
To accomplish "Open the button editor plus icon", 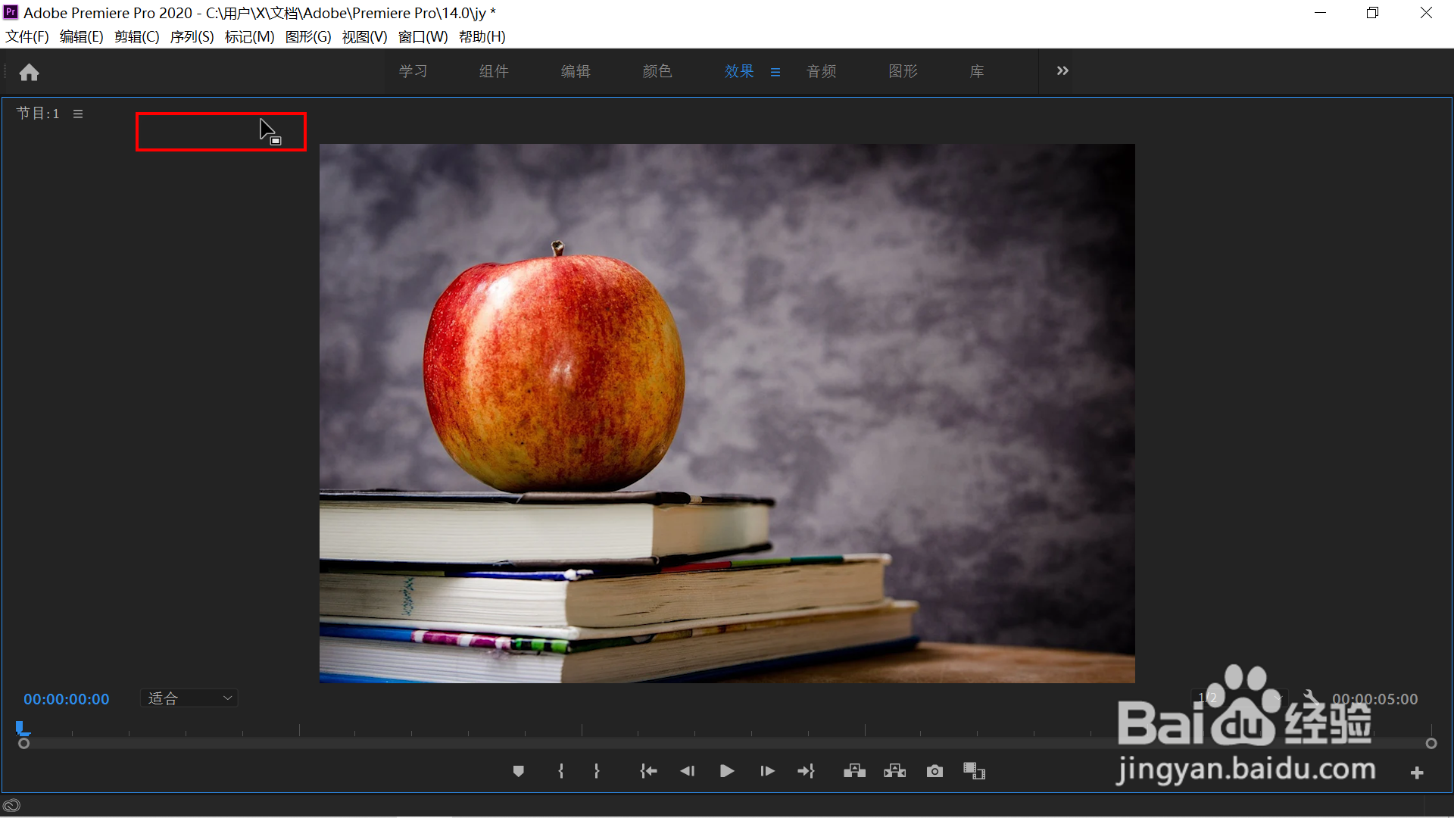I will pyautogui.click(x=1417, y=773).
